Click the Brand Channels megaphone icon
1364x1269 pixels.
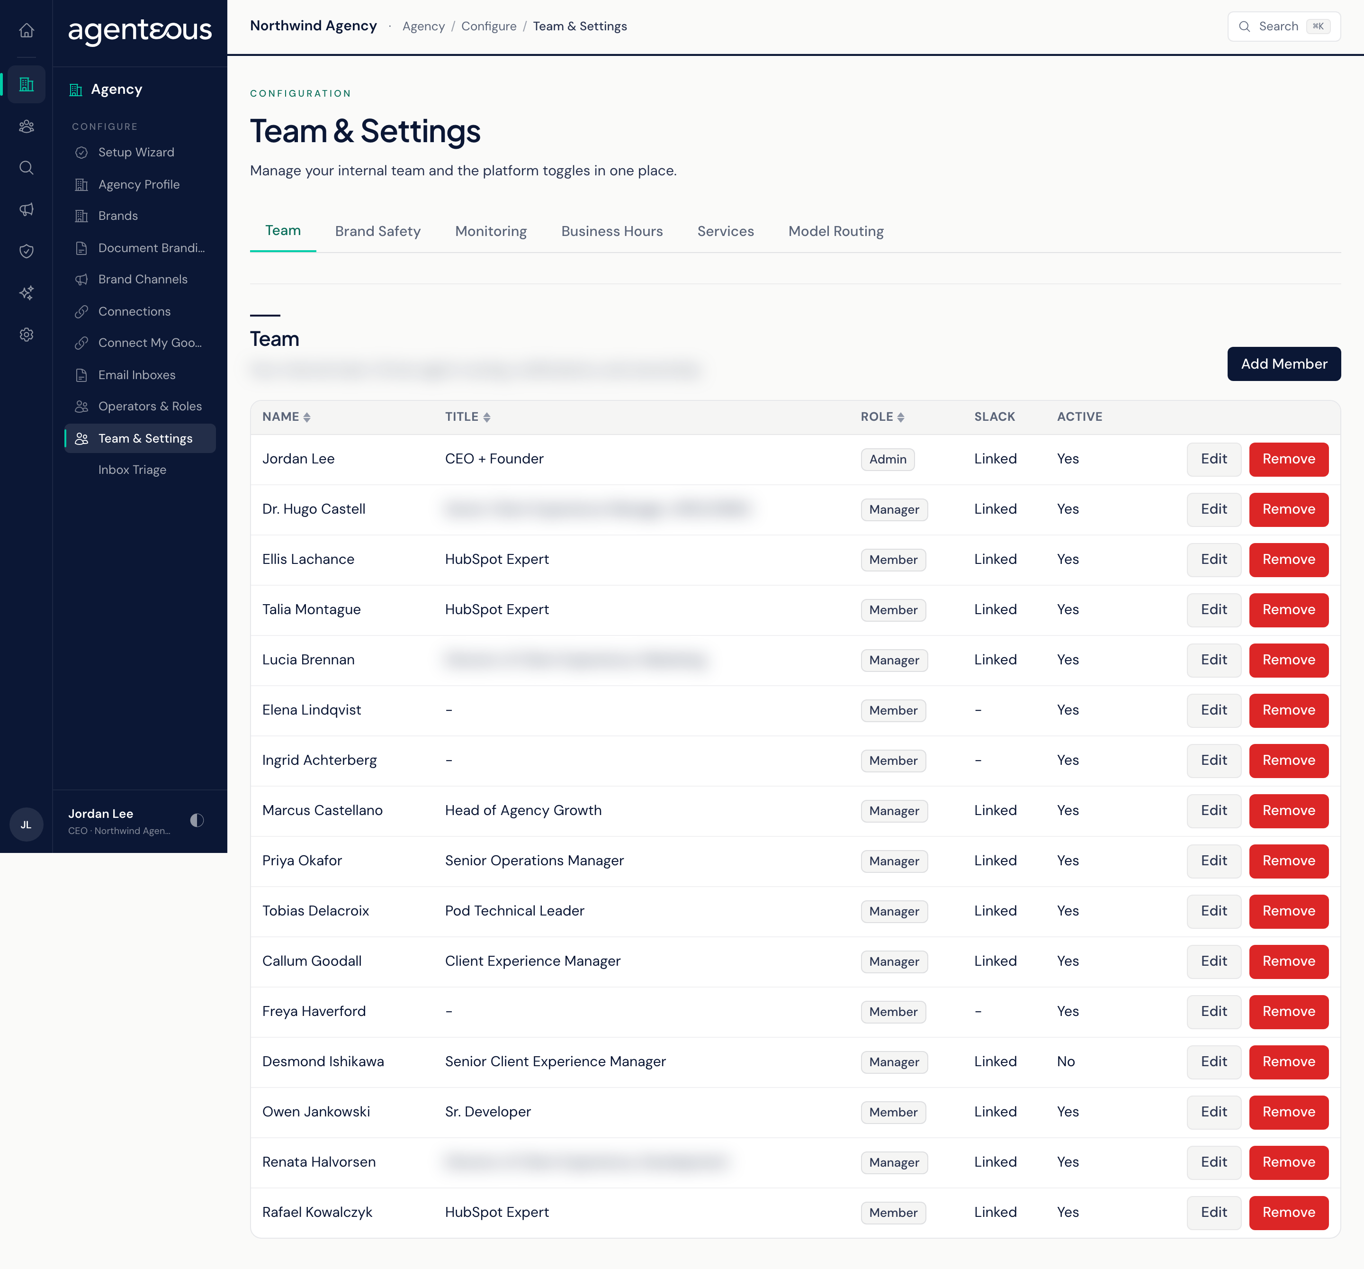[x=81, y=279]
